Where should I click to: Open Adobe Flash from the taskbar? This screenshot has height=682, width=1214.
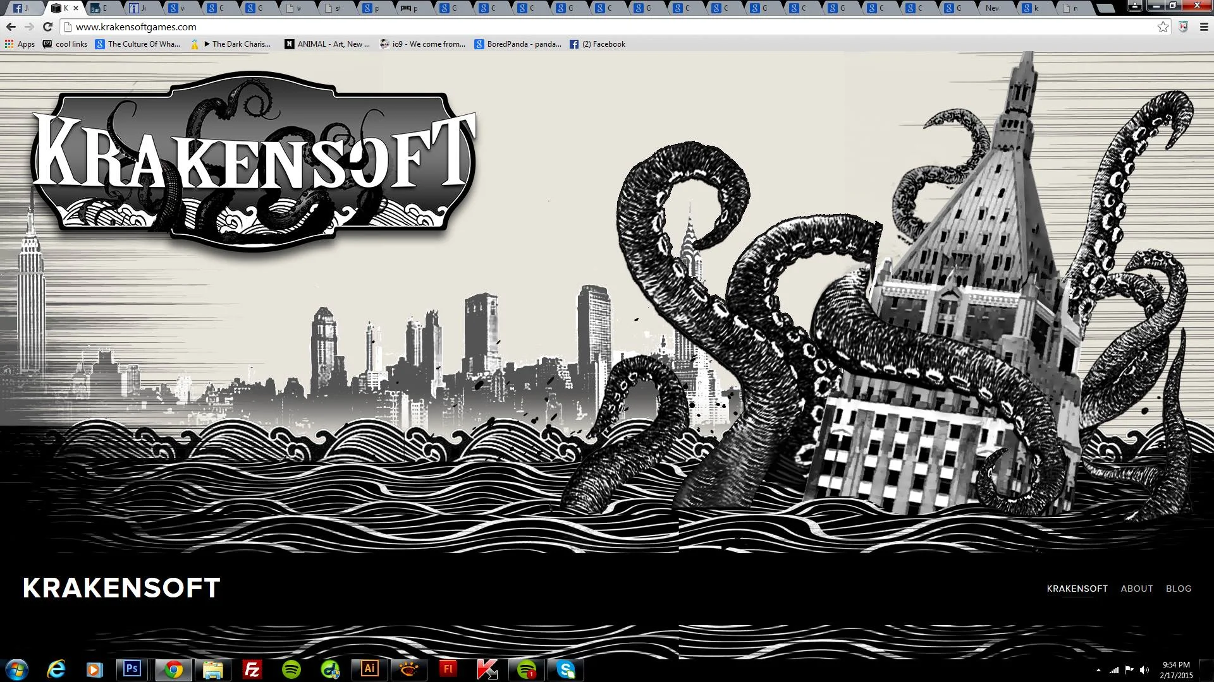448,669
